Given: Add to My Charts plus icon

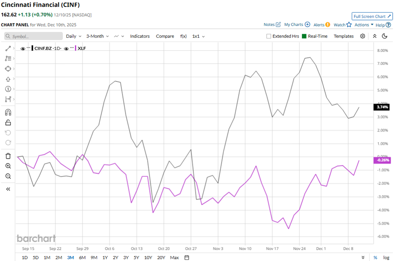Looking at the screenshot, I should 307,24.
